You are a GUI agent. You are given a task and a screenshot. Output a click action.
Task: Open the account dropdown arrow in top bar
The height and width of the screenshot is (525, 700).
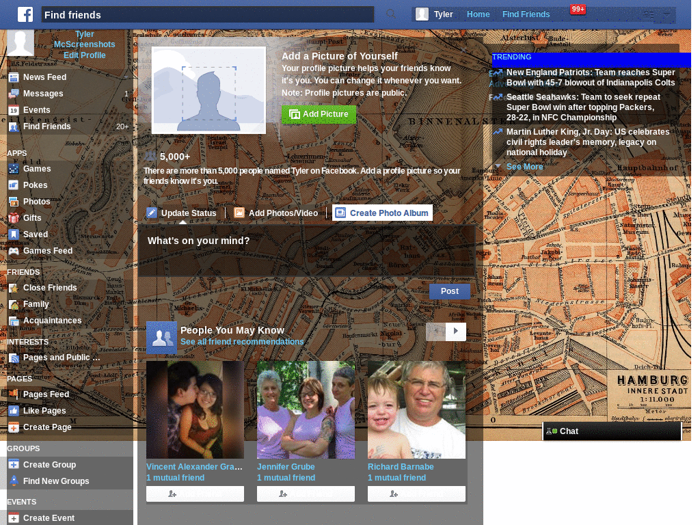[667, 14]
